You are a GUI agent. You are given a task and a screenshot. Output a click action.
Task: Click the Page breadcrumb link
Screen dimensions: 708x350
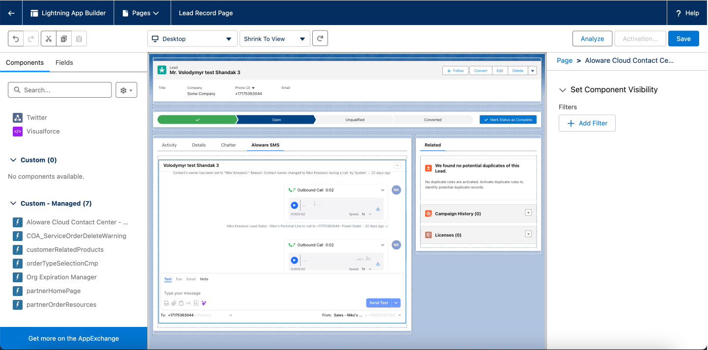(x=565, y=60)
